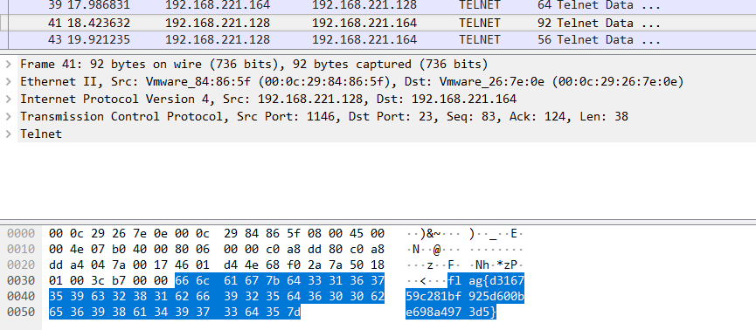Click hex offset 0000 label

[x=21, y=234]
